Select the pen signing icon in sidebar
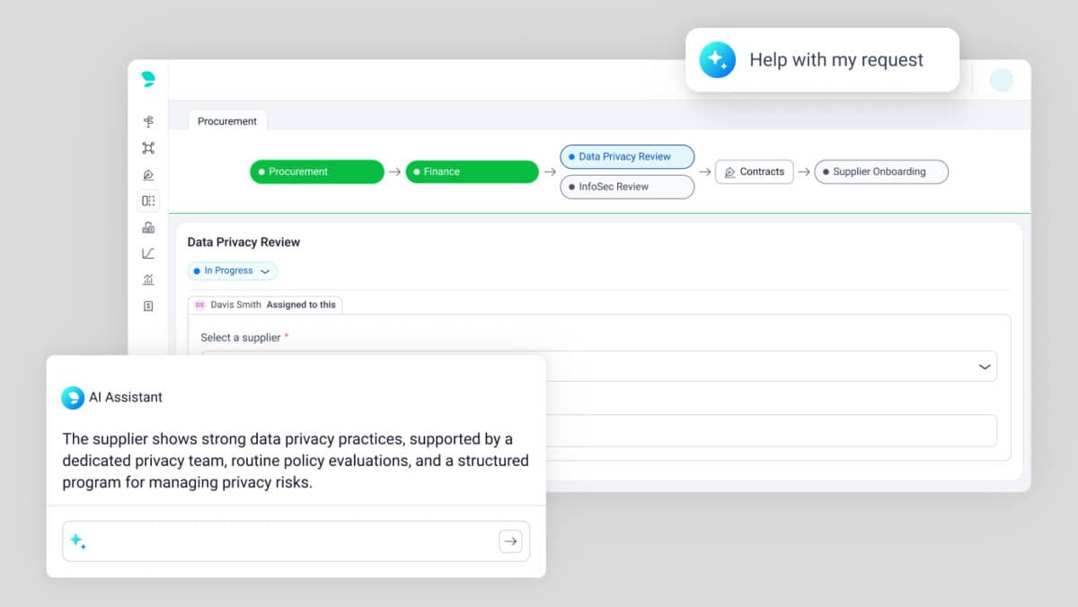The height and width of the screenshot is (607, 1078). (x=148, y=174)
